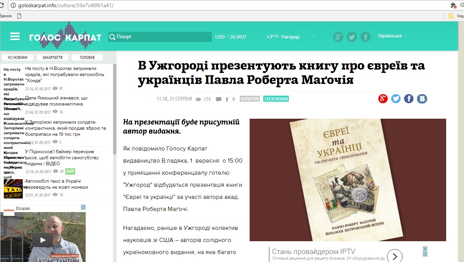
Task: Click the eye icon beside 16 views
Action: point(55,112)
